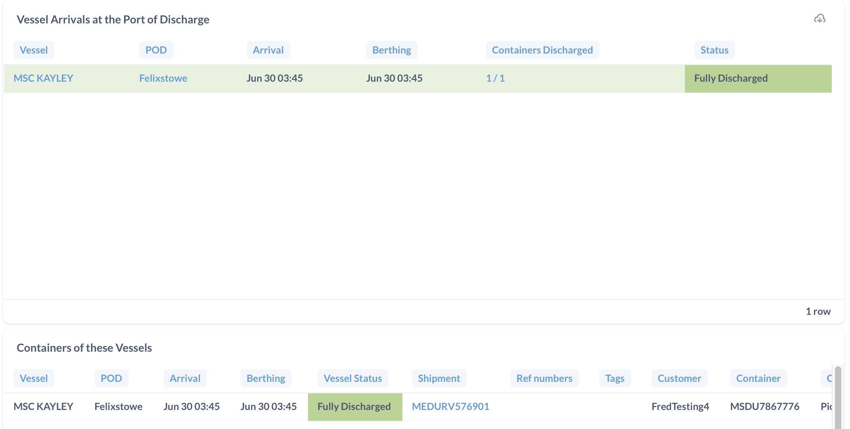Click Status column header
Screen dimensions: 850x429
pos(714,50)
